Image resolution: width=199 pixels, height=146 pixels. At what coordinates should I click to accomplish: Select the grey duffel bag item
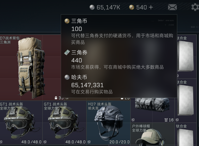pos(153,110)
